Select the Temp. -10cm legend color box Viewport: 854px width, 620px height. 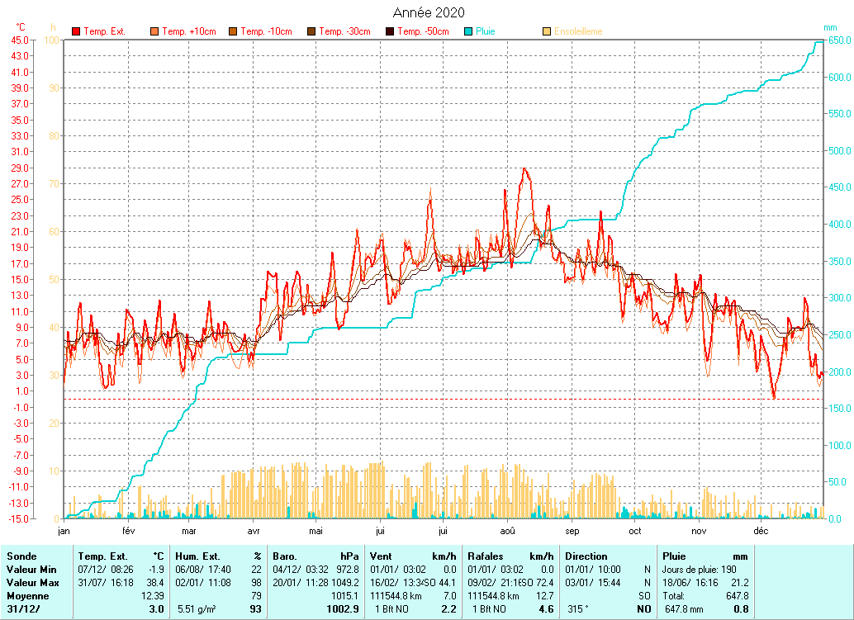[x=233, y=31]
